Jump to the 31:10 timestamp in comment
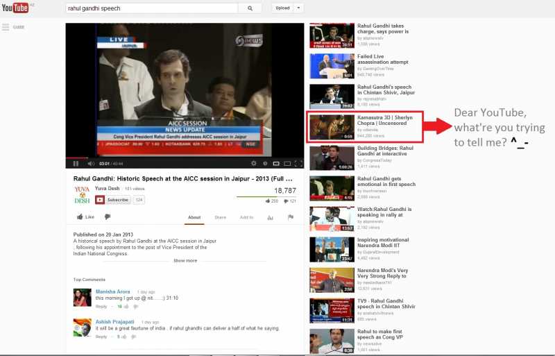Screen dimensions: 555x356 coord(172,298)
